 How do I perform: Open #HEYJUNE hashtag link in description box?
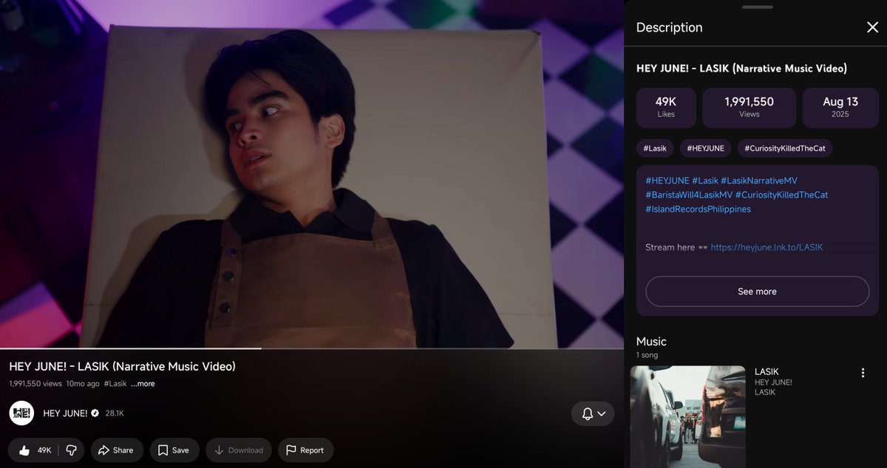[667, 181]
